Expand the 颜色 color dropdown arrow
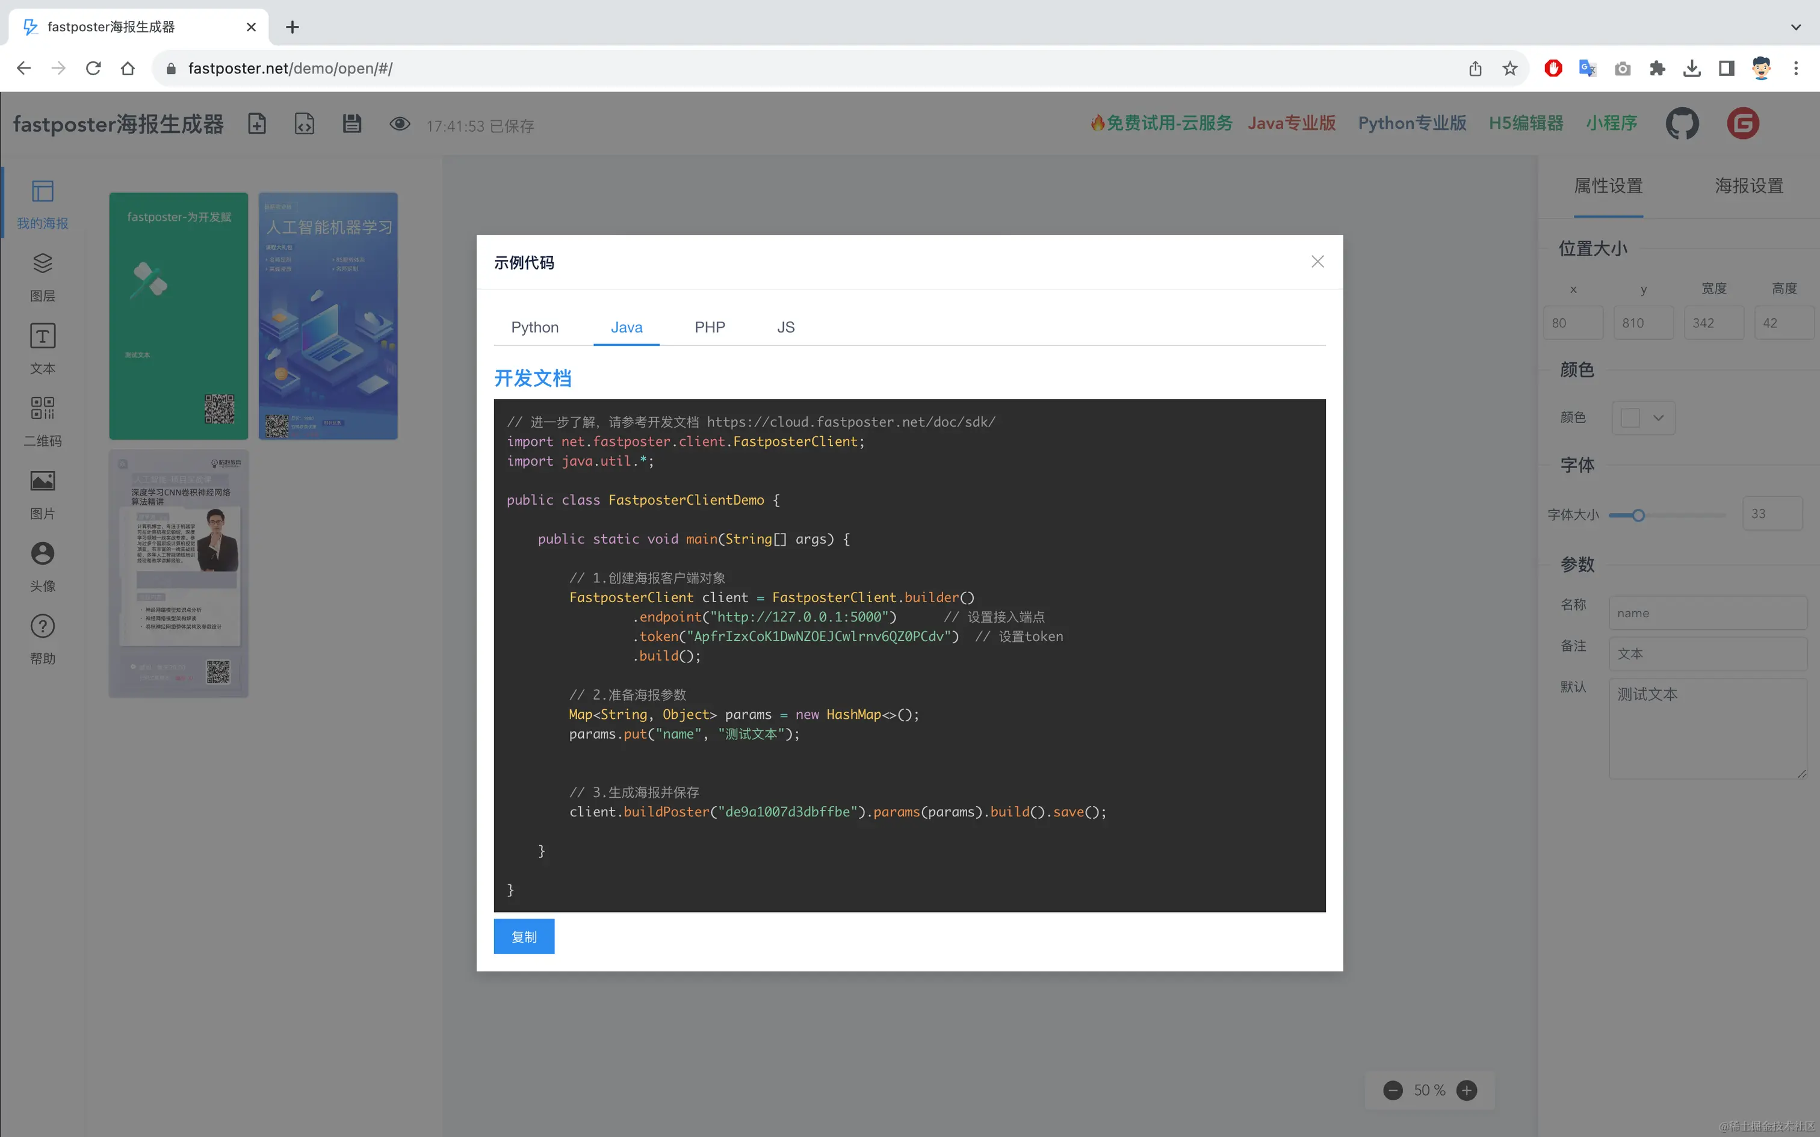This screenshot has width=1820, height=1137. click(x=1658, y=418)
